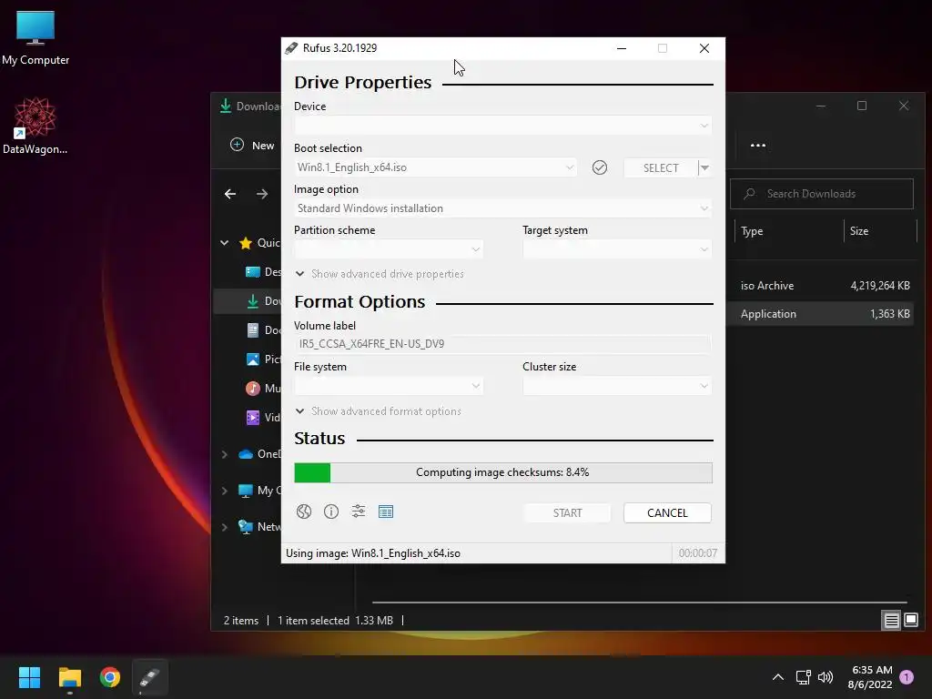932x699 pixels.
Task: Open the notification badge in taskbar
Action: tap(907, 676)
